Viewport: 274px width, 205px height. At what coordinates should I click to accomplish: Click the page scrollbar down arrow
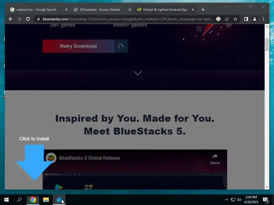(x=267, y=187)
